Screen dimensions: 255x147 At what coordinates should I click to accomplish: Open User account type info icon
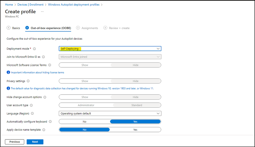31,105
